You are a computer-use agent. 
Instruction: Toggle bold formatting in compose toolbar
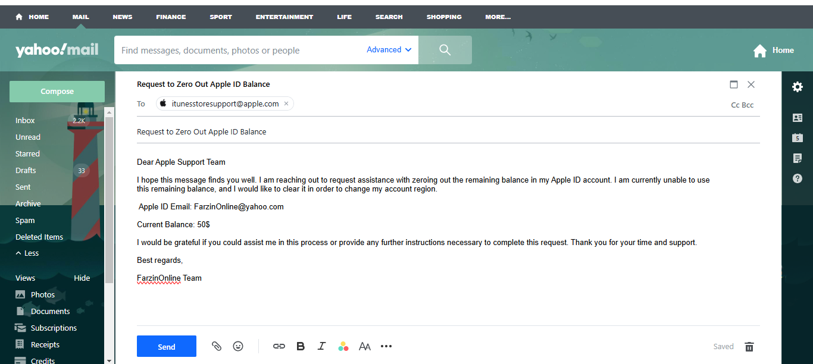pyautogui.click(x=301, y=346)
